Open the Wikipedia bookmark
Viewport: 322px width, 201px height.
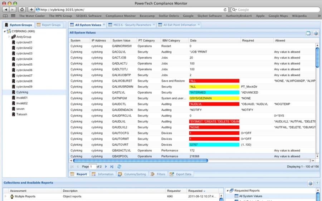(x=299, y=16)
